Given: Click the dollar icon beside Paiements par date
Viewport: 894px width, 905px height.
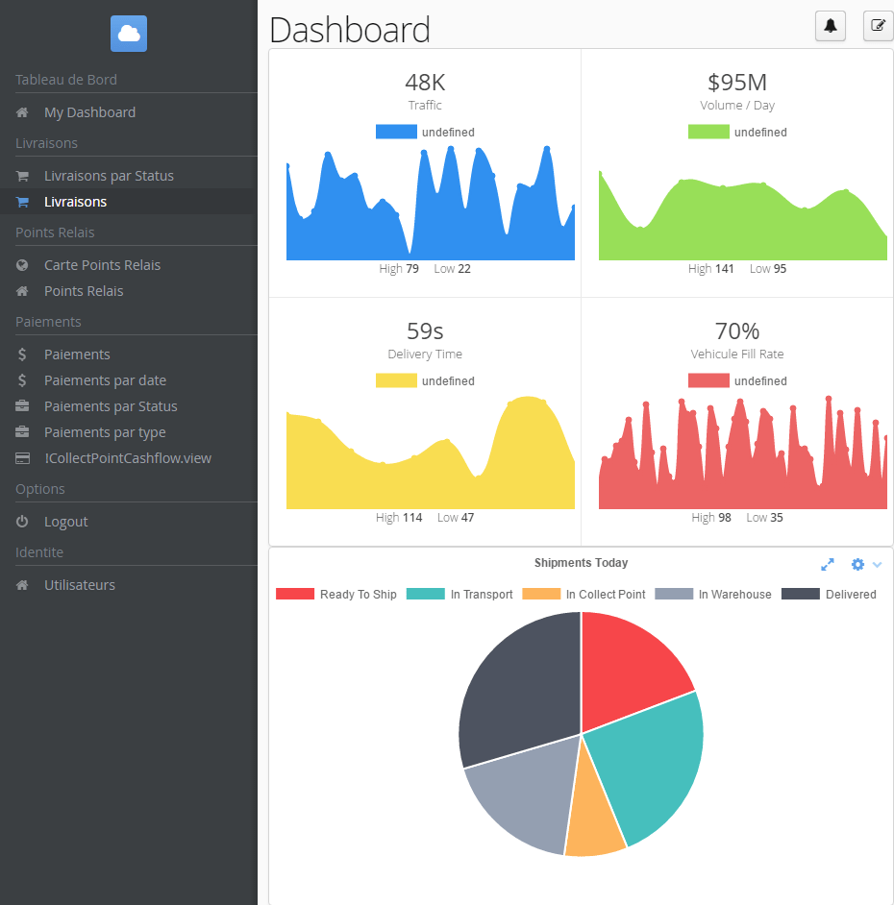Looking at the screenshot, I should [22, 380].
